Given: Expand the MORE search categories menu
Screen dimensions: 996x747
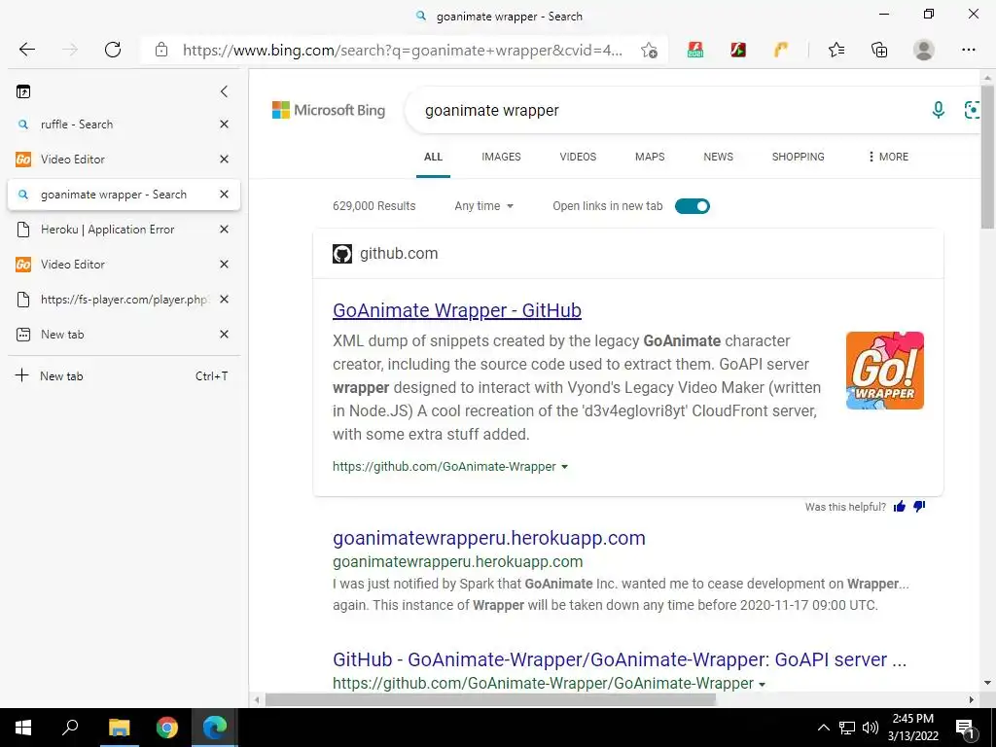Looking at the screenshot, I should point(888,157).
